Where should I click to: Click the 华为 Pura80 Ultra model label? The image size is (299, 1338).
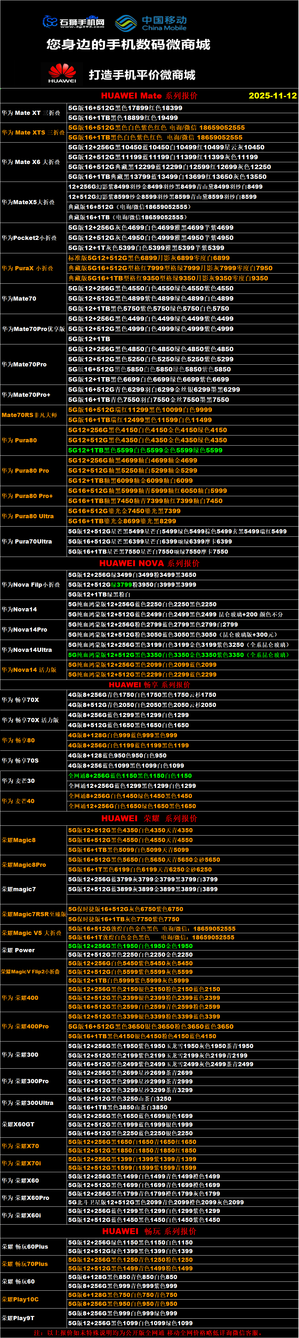click(x=27, y=516)
